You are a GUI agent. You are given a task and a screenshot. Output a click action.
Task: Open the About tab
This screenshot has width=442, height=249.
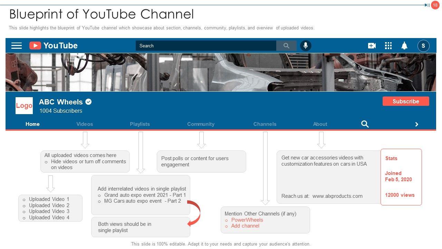click(x=320, y=124)
